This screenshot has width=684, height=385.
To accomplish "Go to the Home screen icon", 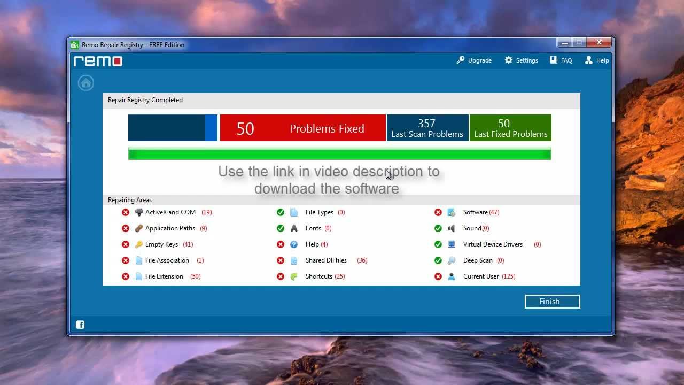I will [x=85, y=83].
